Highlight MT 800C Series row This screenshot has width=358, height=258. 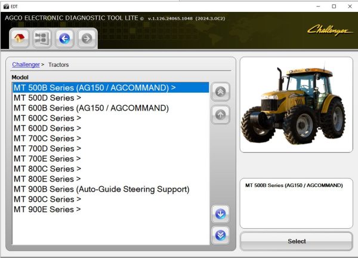[111, 168]
